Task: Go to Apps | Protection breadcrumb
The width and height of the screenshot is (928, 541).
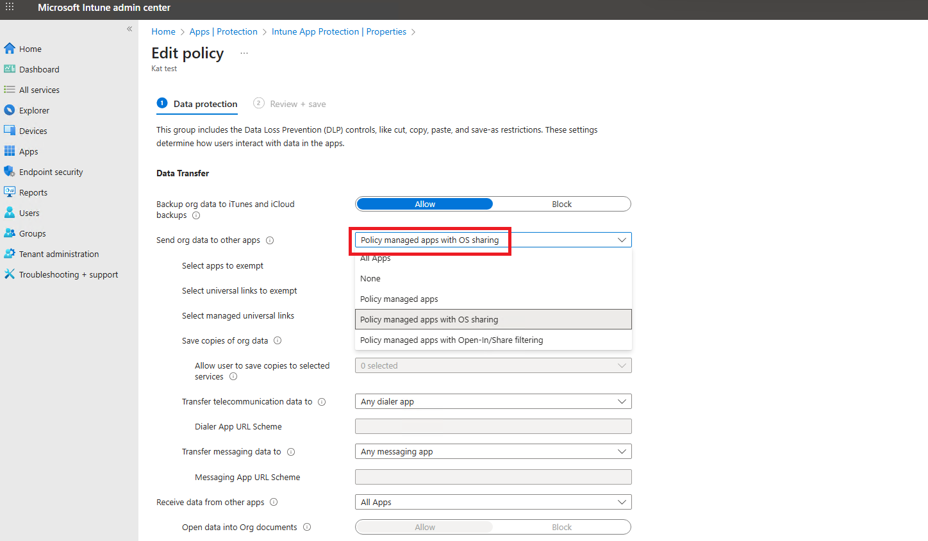Action: (224, 31)
